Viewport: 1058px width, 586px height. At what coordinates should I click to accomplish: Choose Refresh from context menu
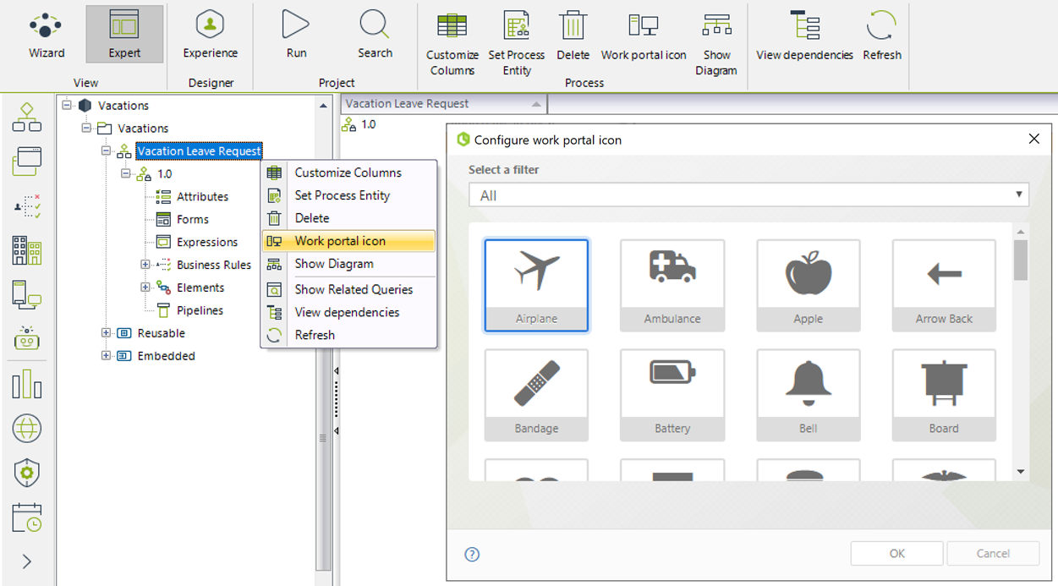pyautogui.click(x=348, y=335)
